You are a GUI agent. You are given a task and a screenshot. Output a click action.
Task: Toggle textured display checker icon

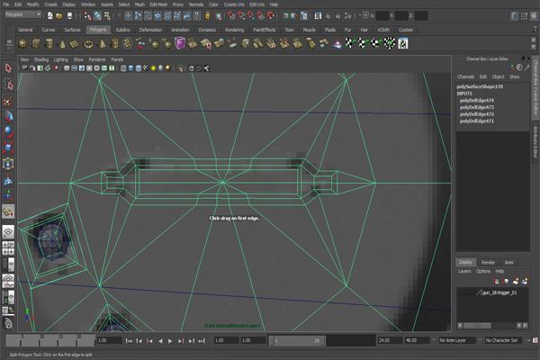pos(146,68)
